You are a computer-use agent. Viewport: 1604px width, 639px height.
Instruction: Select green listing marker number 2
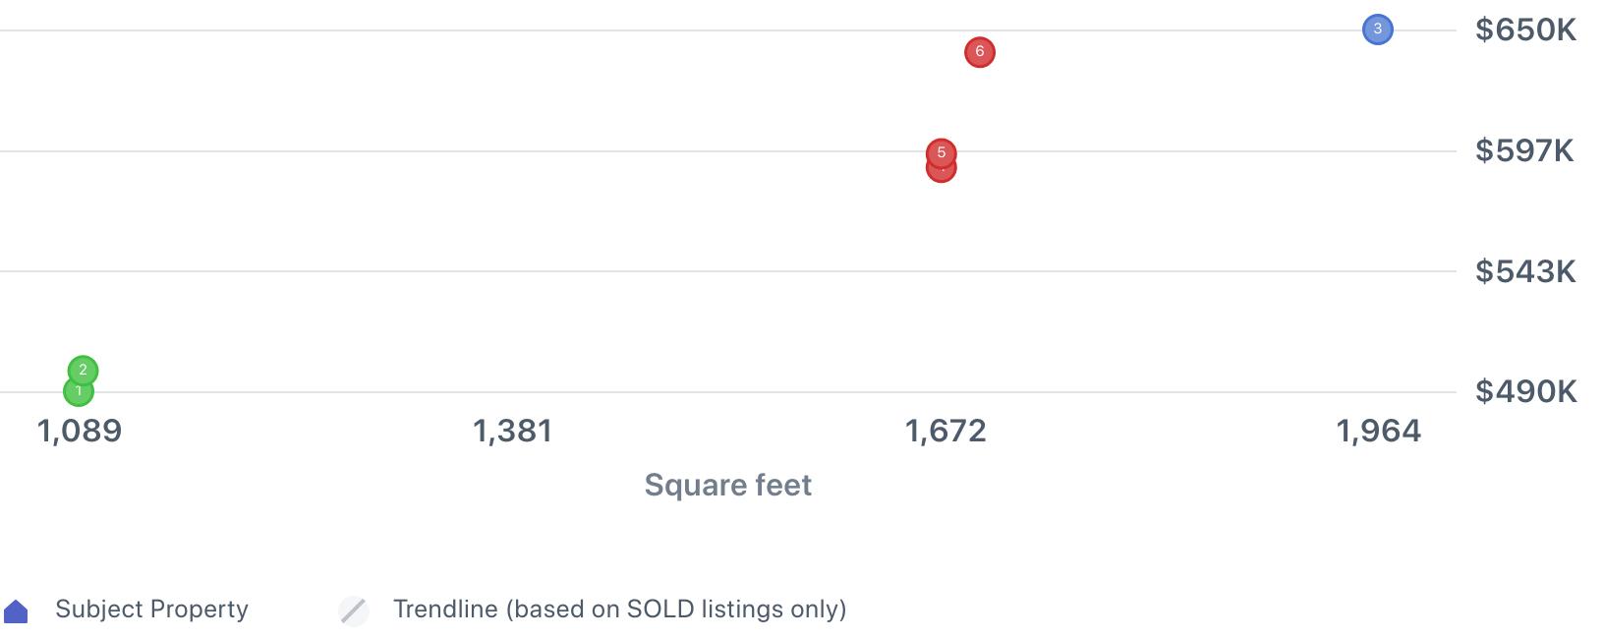(83, 370)
